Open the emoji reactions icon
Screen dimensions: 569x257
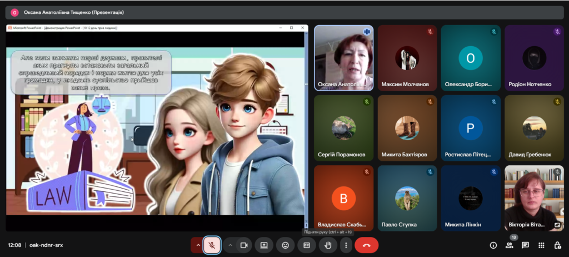click(x=285, y=245)
